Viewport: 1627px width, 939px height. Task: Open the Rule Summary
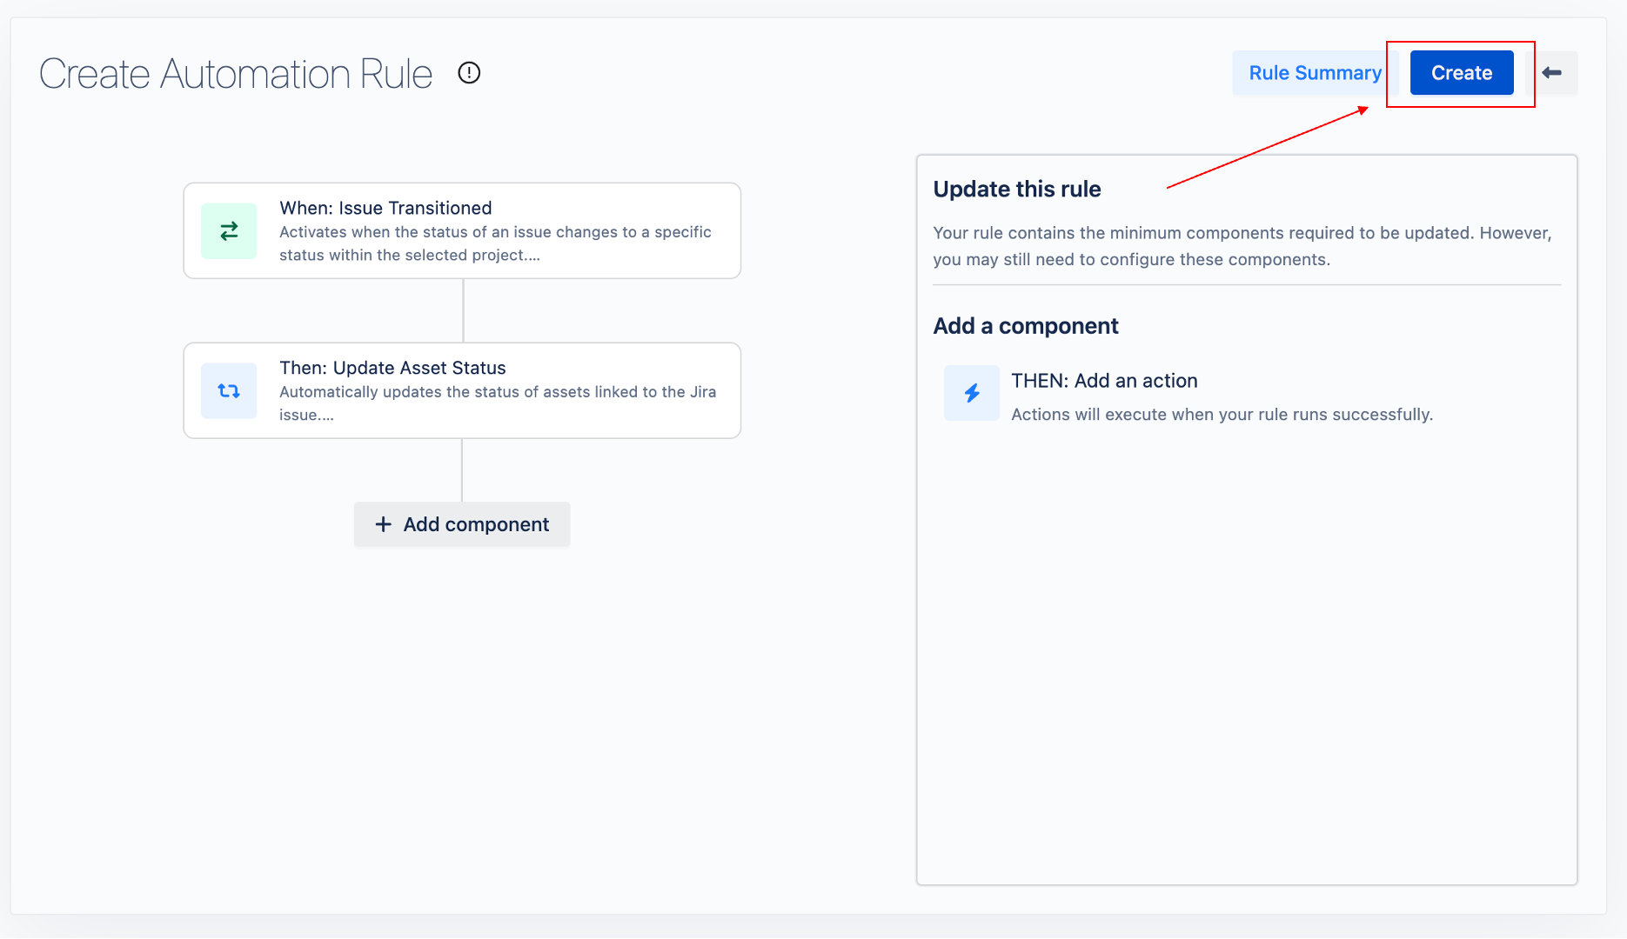pos(1314,73)
